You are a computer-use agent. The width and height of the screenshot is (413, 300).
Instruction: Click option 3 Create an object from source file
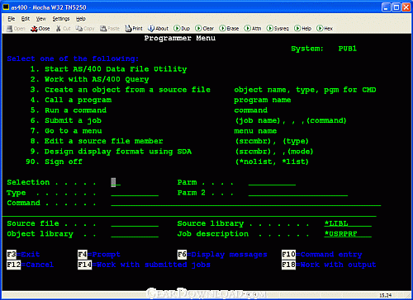[x=121, y=90]
